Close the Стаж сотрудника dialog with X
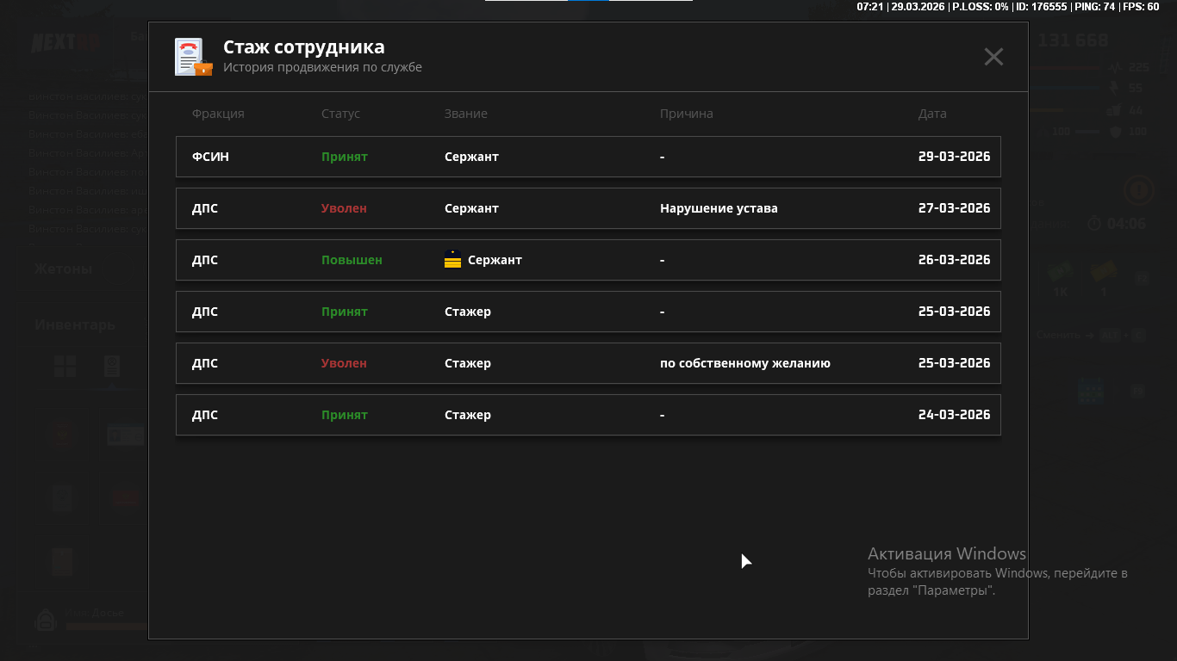 (x=993, y=57)
